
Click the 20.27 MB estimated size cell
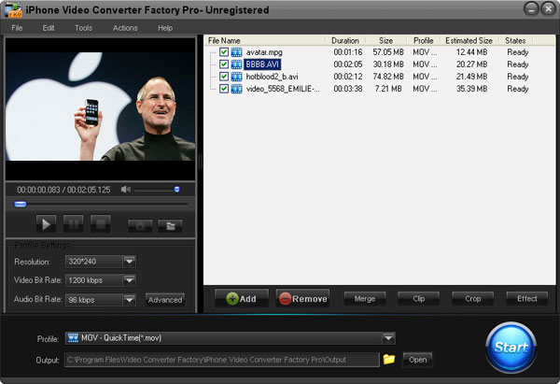click(x=471, y=64)
